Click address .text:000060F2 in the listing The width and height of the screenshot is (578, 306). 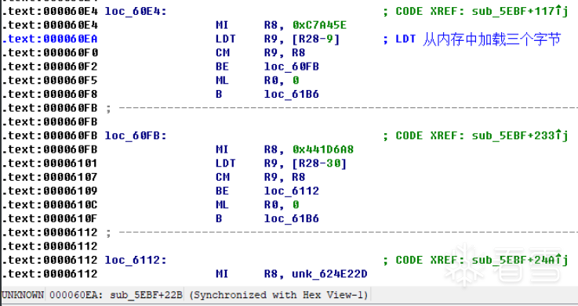pos(49,67)
